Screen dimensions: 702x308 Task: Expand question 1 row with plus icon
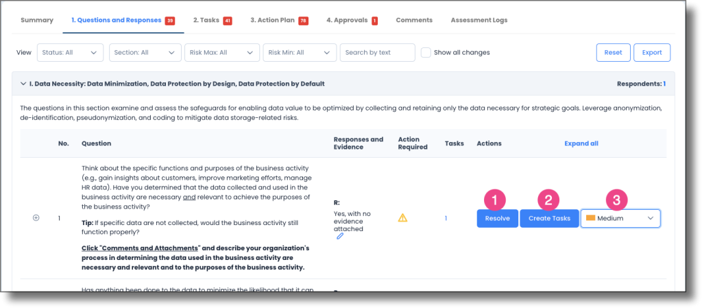click(36, 218)
